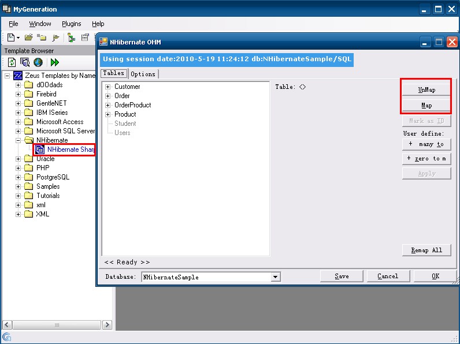Click the NHibernate OHM dialog title icon

point(103,42)
